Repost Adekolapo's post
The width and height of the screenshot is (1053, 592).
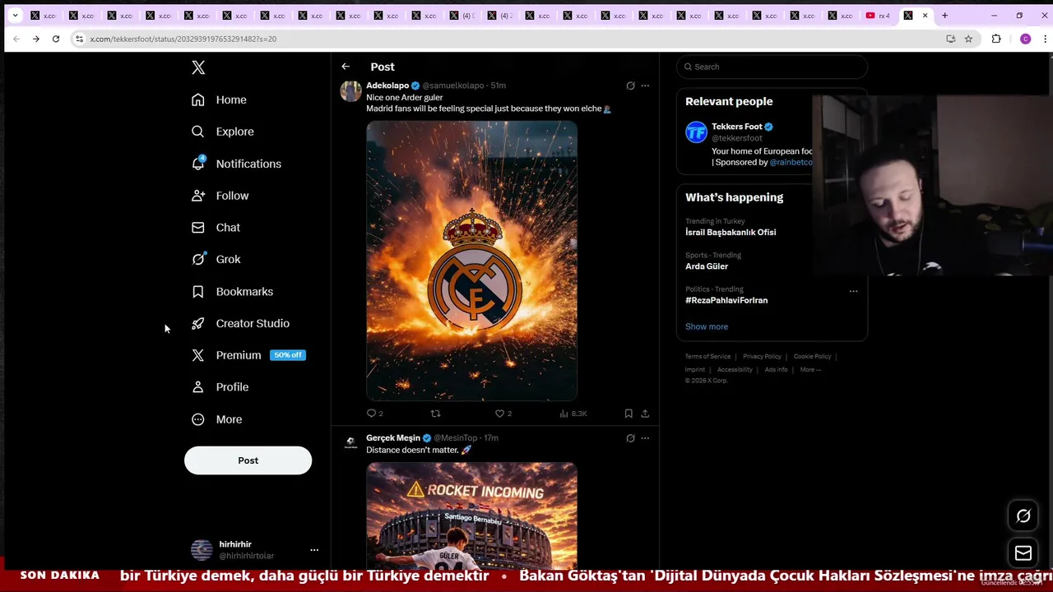coord(435,414)
